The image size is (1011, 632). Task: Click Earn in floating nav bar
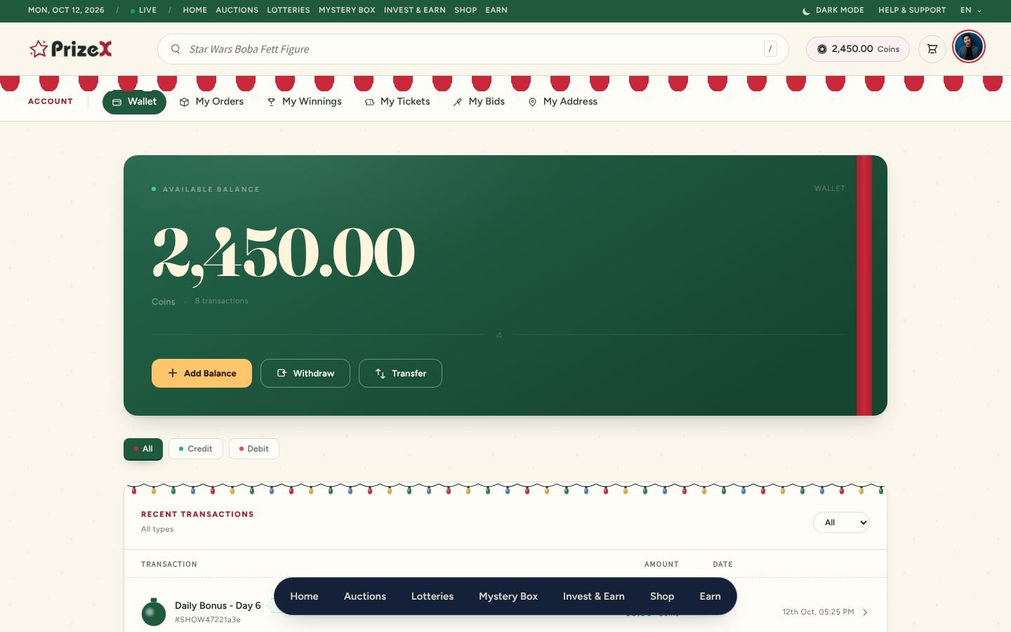[711, 596]
